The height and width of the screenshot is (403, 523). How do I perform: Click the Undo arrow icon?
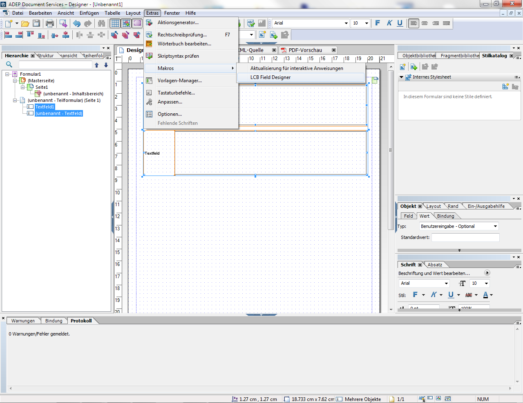point(76,23)
